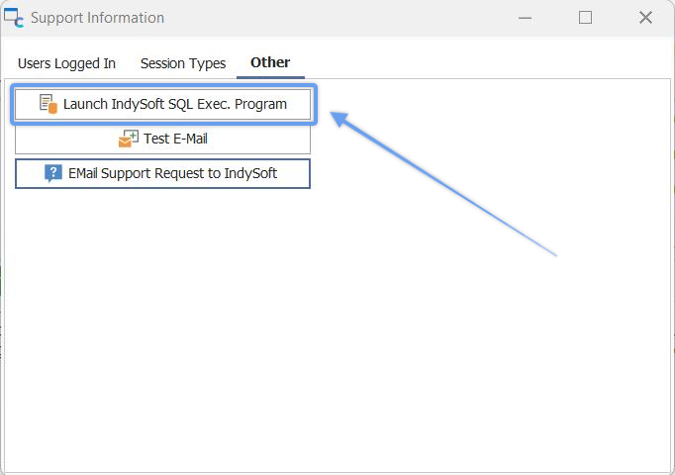The width and height of the screenshot is (675, 475).
Task: Switch to the Users Logged In tab
Action: click(66, 63)
